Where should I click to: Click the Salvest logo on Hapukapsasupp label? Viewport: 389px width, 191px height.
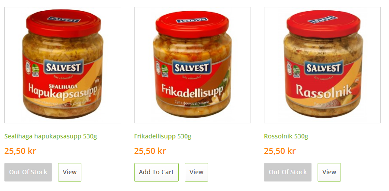pyautogui.click(x=64, y=67)
